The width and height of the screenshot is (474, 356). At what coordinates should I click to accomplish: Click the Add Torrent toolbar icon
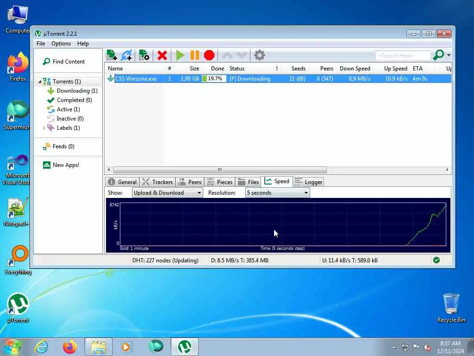(112, 55)
